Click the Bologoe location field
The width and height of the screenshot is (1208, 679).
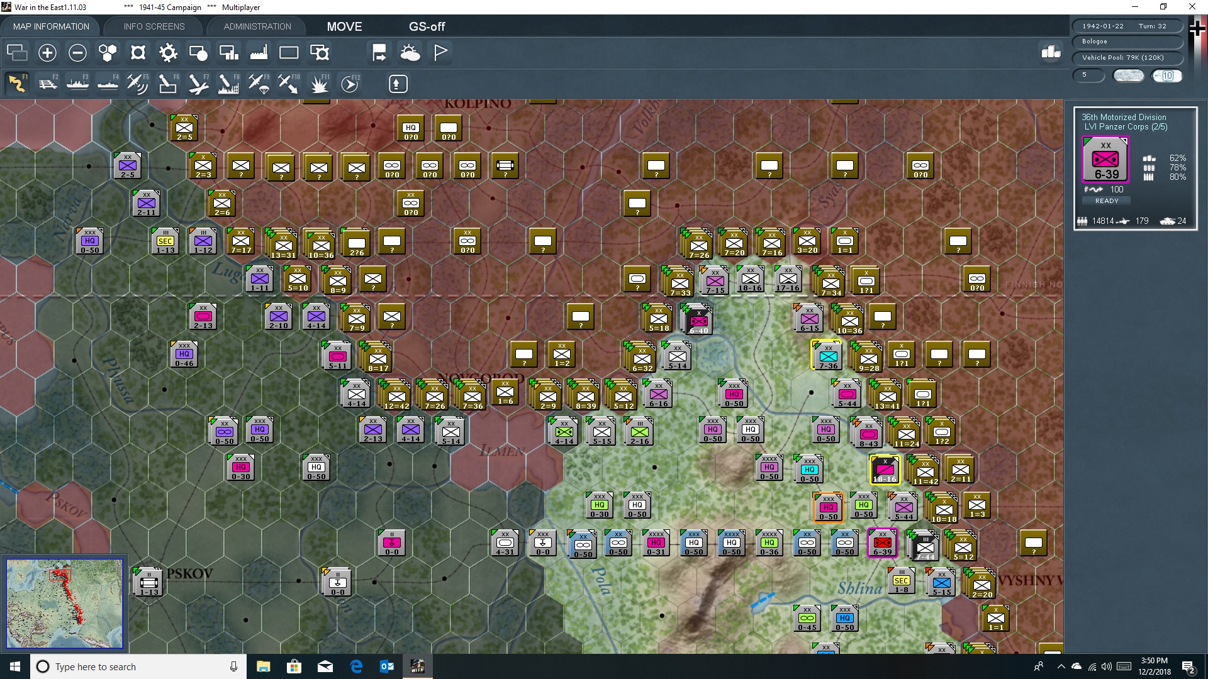coord(1127,41)
